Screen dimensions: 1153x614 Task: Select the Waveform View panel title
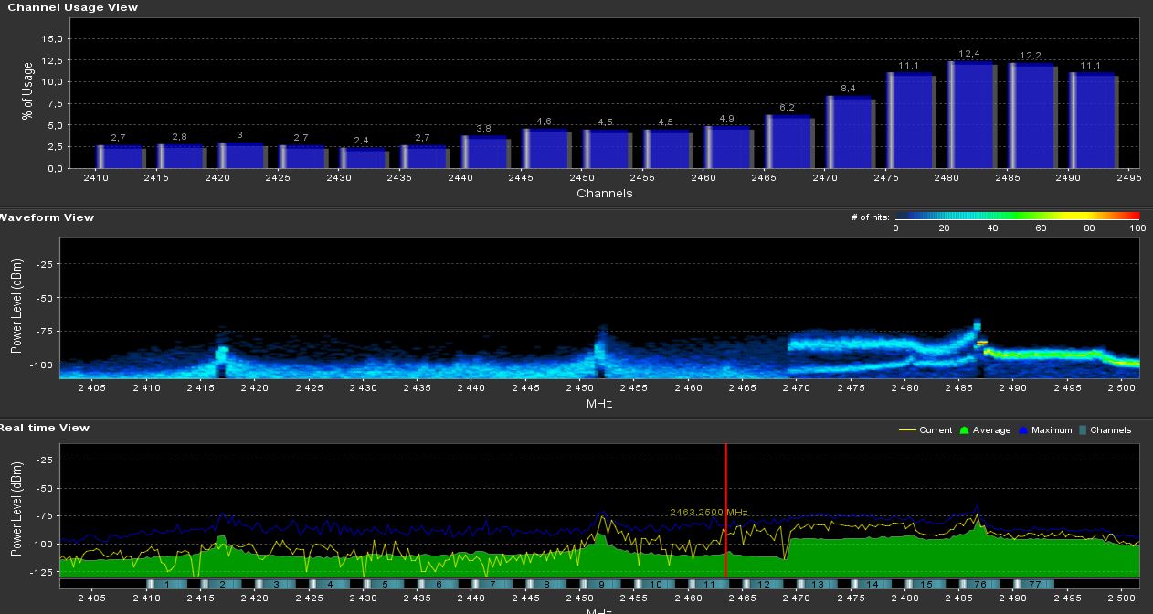pyautogui.click(x=46, y=217)
